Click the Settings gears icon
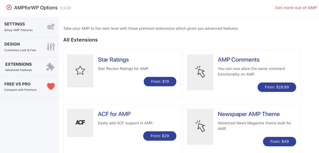The image size is (319, 153). [51, 27]
